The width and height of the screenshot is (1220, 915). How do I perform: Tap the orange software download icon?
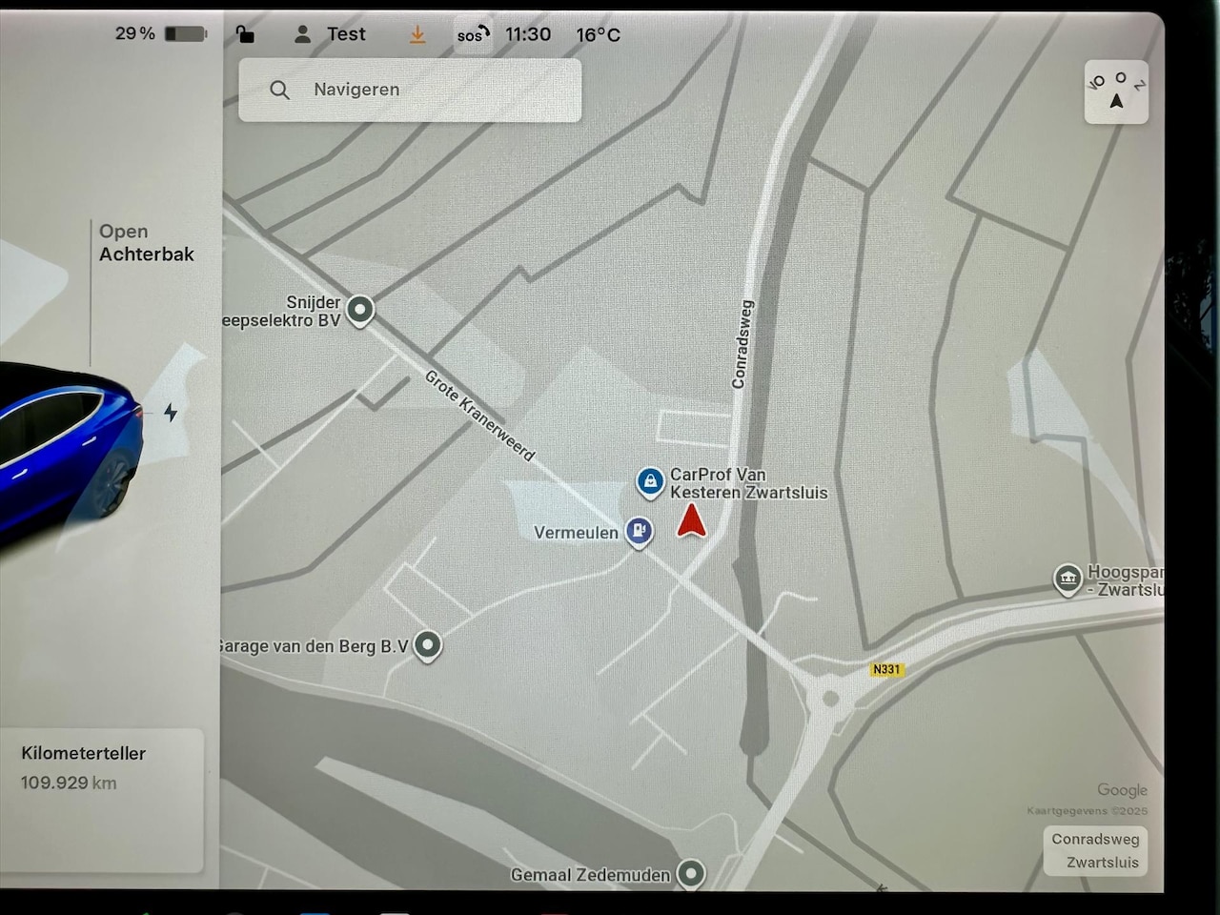pos(417,34)
